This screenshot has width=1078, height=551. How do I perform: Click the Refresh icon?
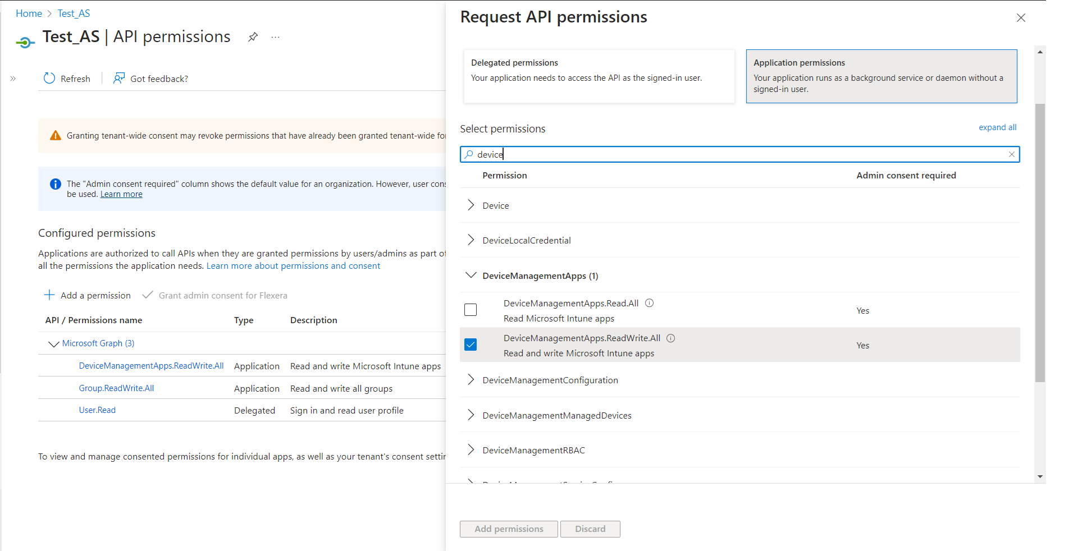point(49,79)
